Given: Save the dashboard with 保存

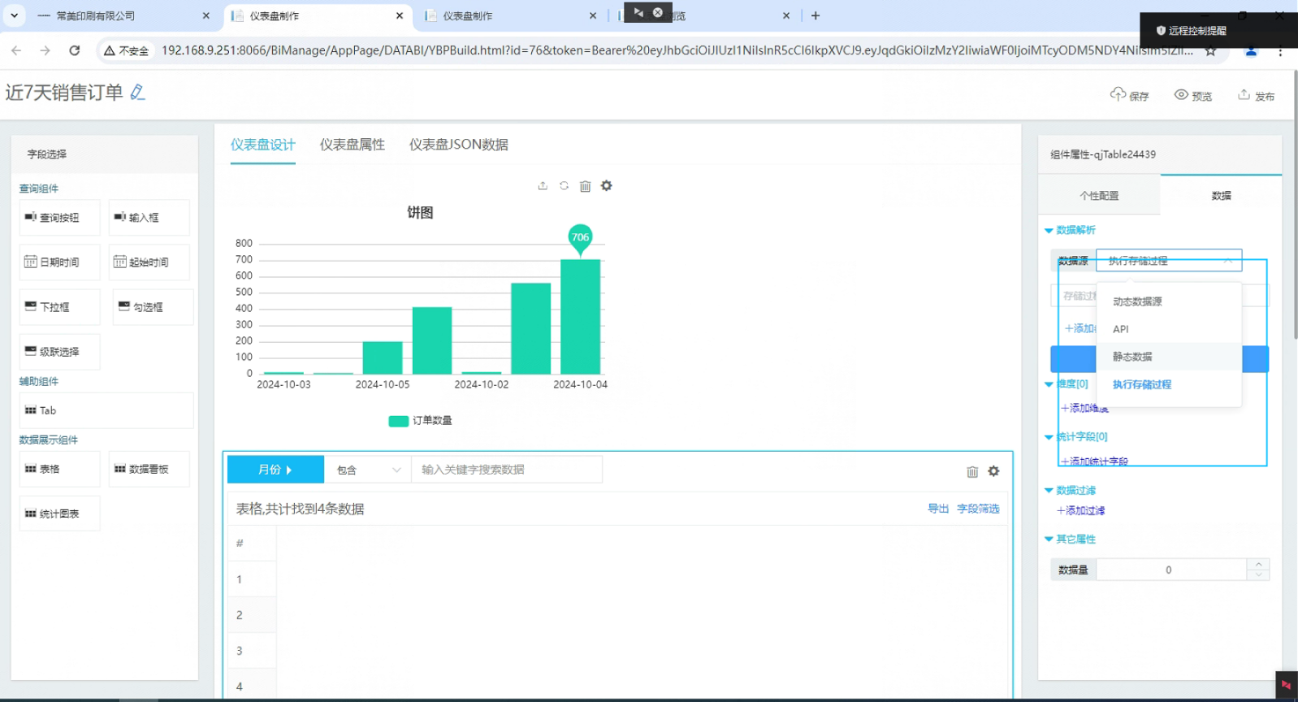Looking at the screenshot, I should 1129,95.
